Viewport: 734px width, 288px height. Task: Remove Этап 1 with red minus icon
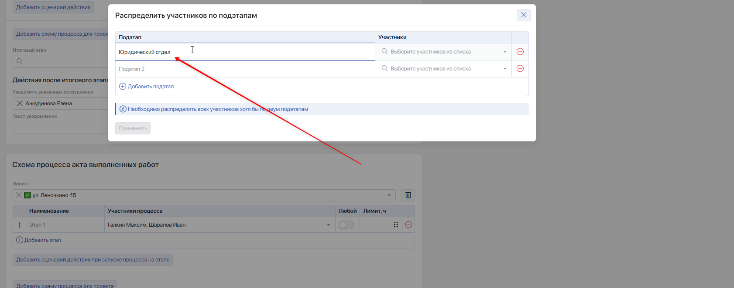pos(408,225)
